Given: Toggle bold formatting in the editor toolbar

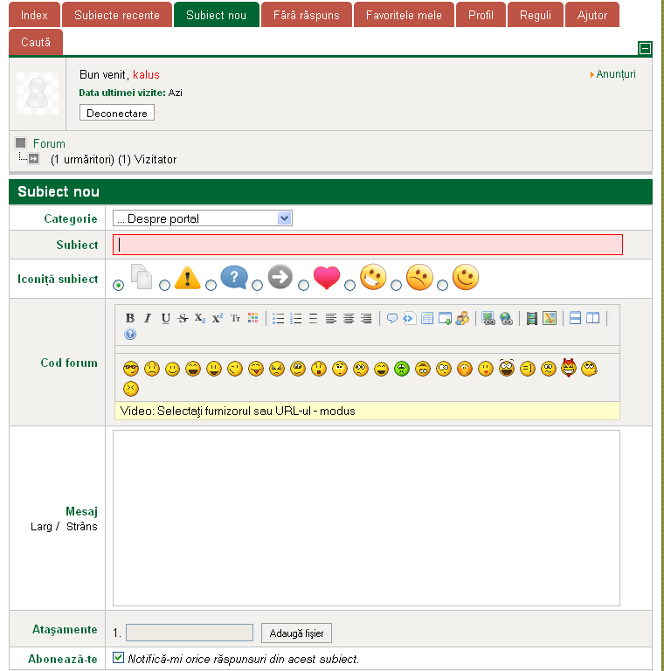Looking at the screenshot, I should (130, 319).
